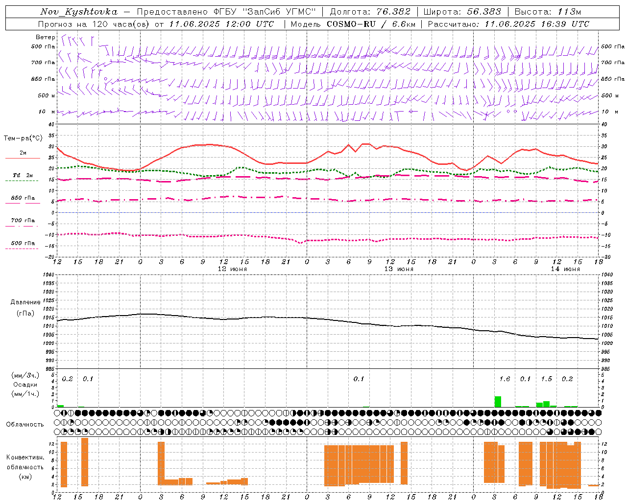Click the Давление pressure panel label
The image size is (627, 501).
[25, 302]
